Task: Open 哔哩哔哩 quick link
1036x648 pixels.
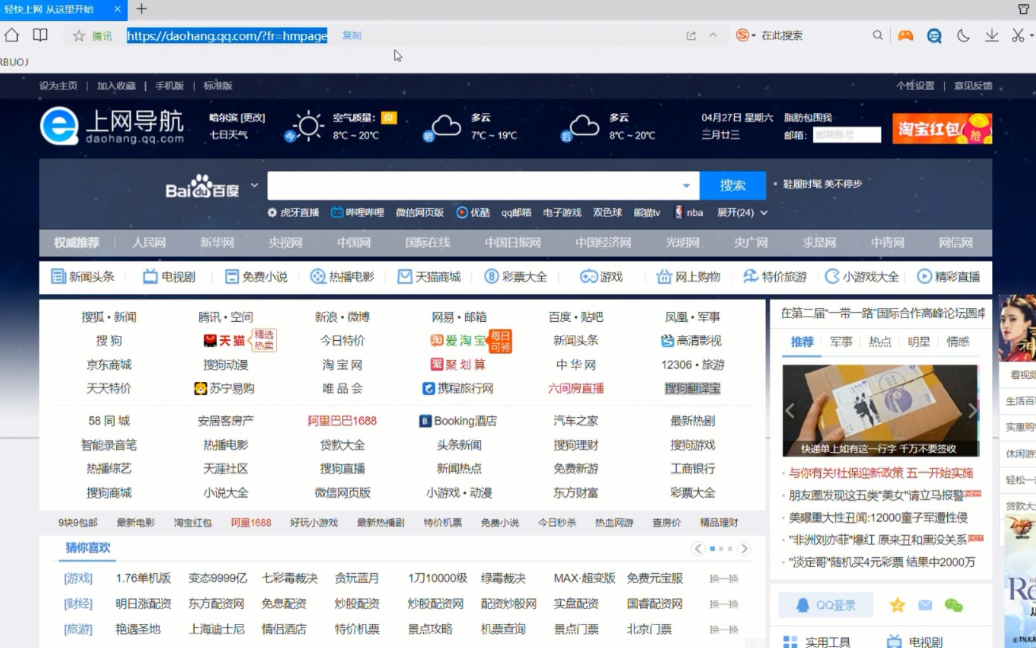Action: coord(358,213)
